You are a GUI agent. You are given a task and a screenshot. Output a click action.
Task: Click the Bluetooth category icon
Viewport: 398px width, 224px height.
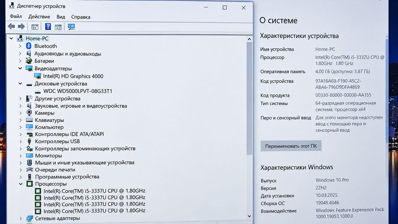[29, 46]
